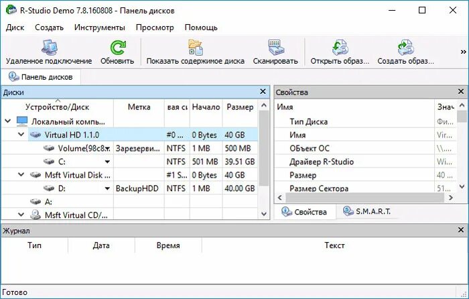Click the Msft Virtual Disk drive icon
The width and height of the screenshot is (469, 299).
(36, 175)
